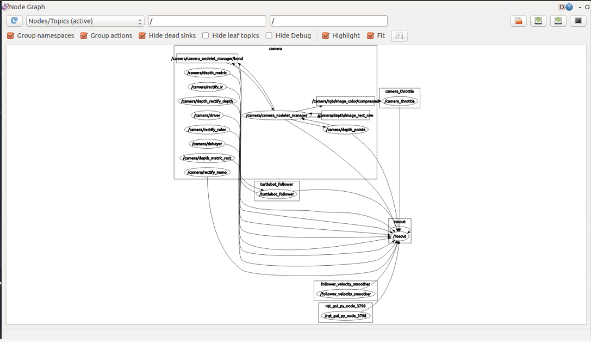Toggle the Fit checkbox
The image size is (591, 342).
click(x=370, y=35)
